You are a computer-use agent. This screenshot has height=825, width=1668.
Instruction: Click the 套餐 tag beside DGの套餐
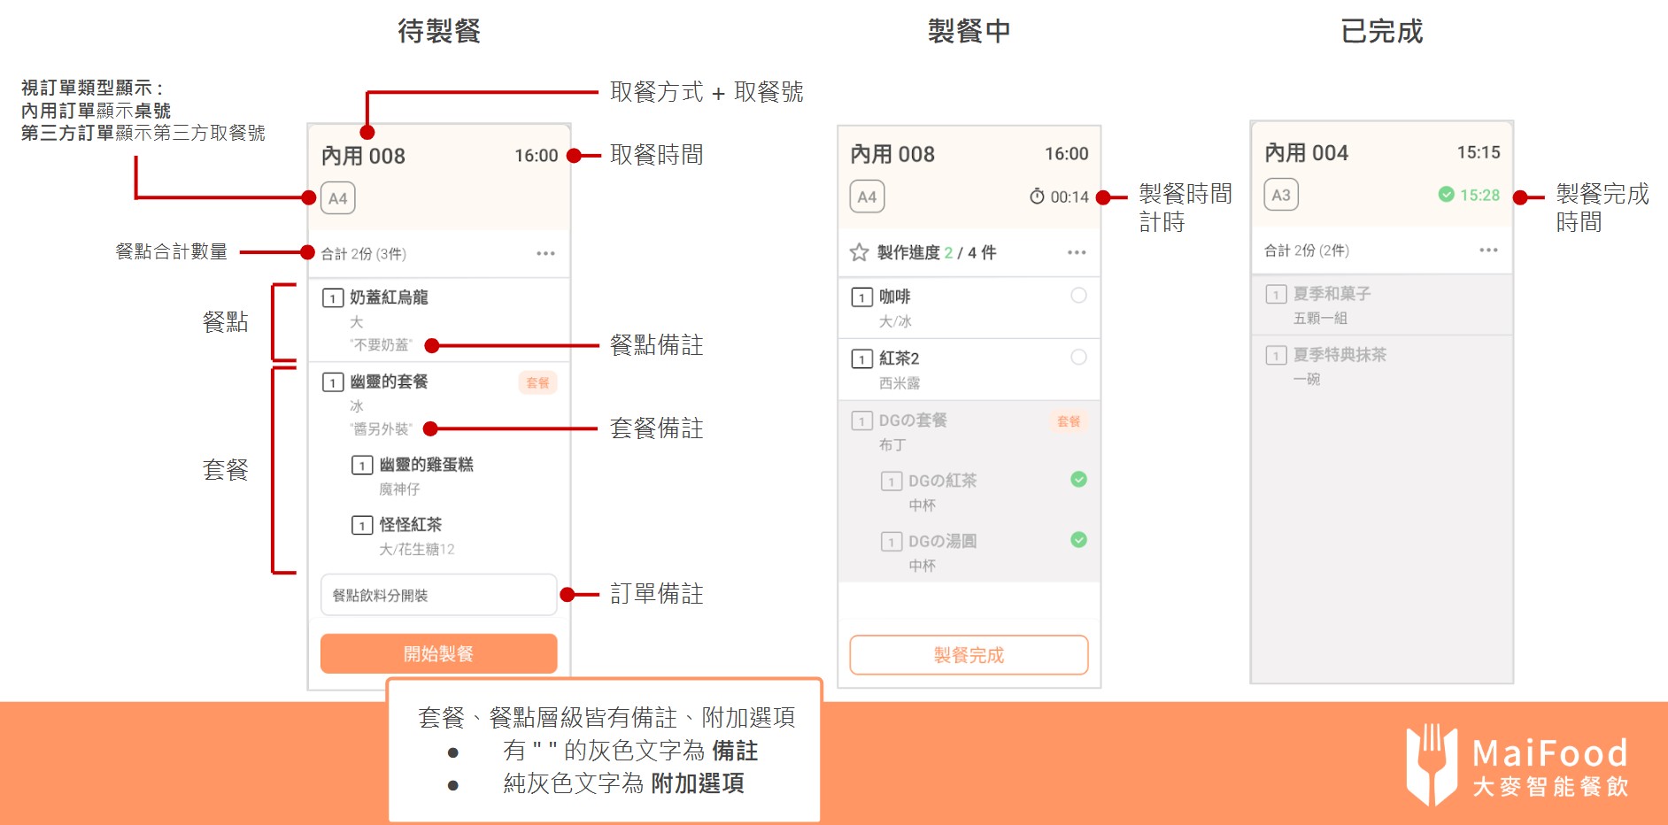(1069, 421)
